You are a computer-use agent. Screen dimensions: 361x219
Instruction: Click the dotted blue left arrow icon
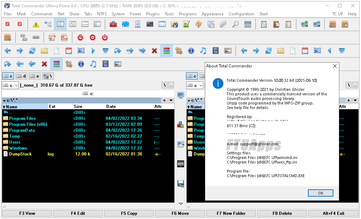pyautogui.click(x=32, y=64)
